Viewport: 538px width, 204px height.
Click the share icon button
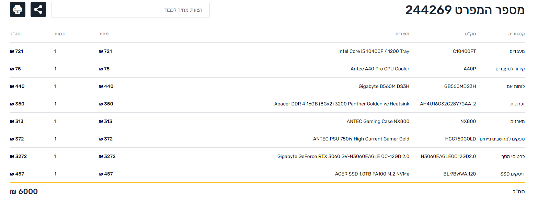(x=38, y=9)
